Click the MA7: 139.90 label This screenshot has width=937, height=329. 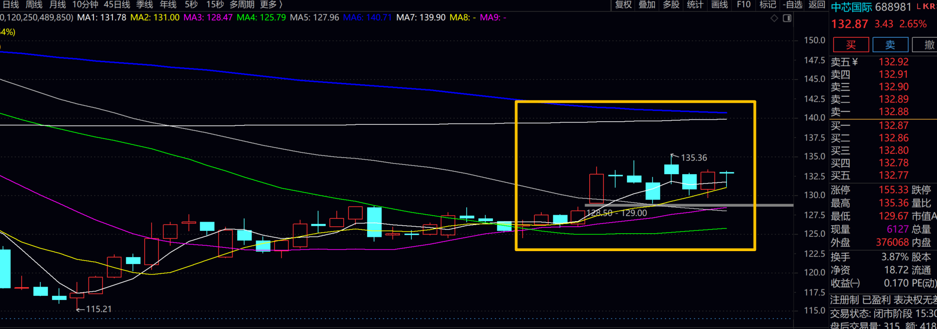point(421,18)
